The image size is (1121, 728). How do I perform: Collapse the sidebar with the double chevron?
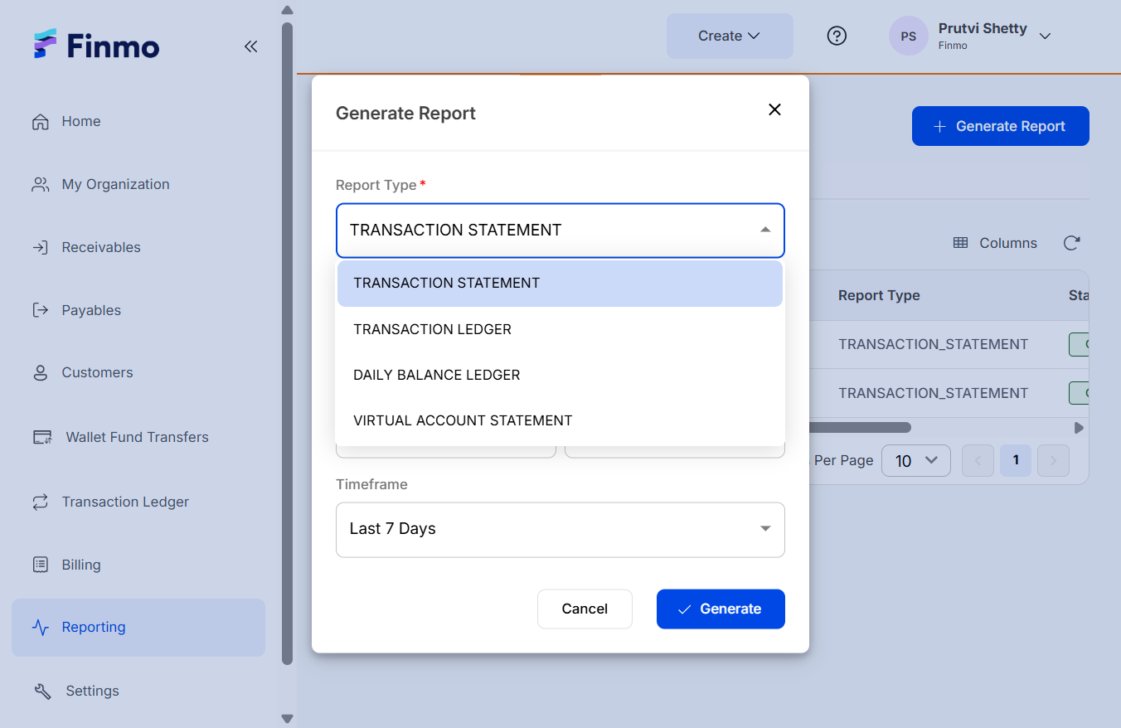point(250,46)
